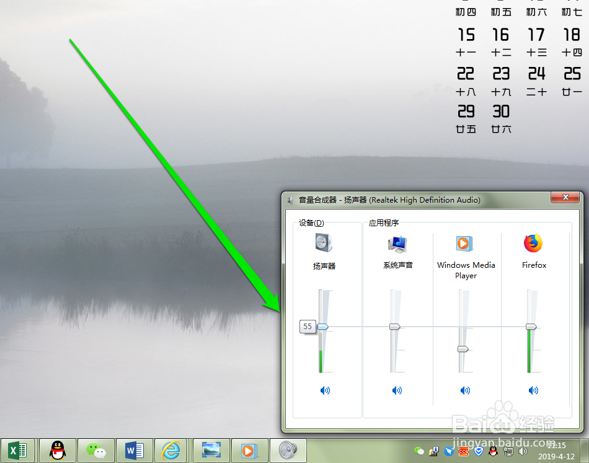Open QQ penguin from the taskbar

pyautogui.click(x=58, y=450)
